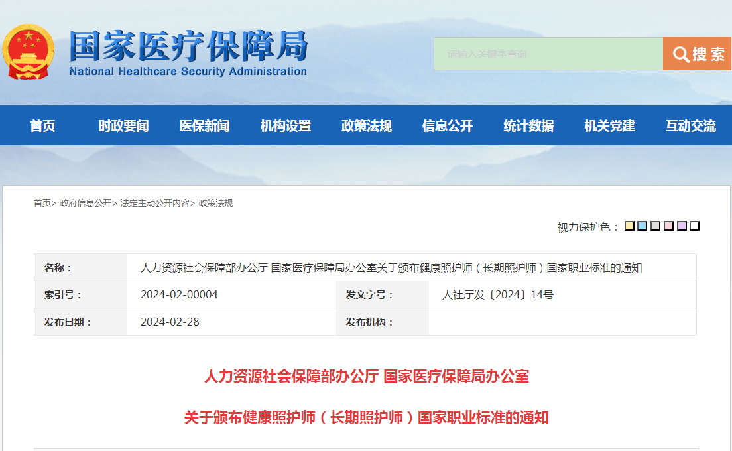Click the red heading 关于颁布健康照护师…通知
Screen dimensions: 732x451
367,417
